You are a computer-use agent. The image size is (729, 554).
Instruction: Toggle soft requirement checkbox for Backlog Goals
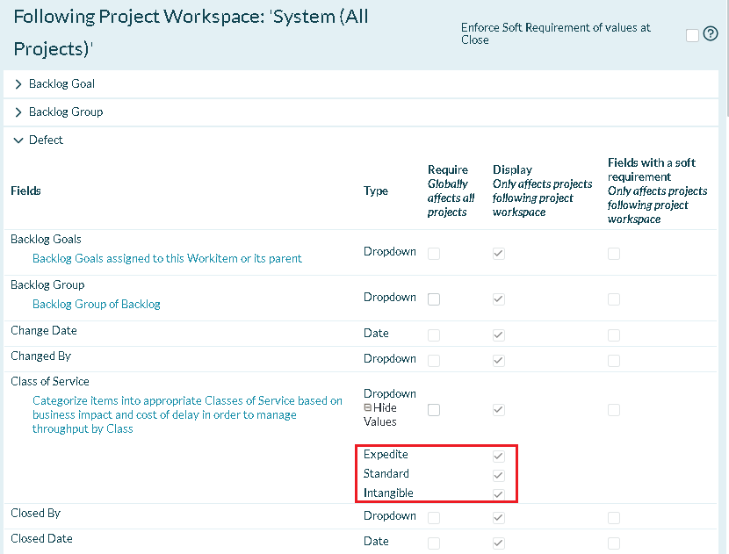tap(614, 254)
